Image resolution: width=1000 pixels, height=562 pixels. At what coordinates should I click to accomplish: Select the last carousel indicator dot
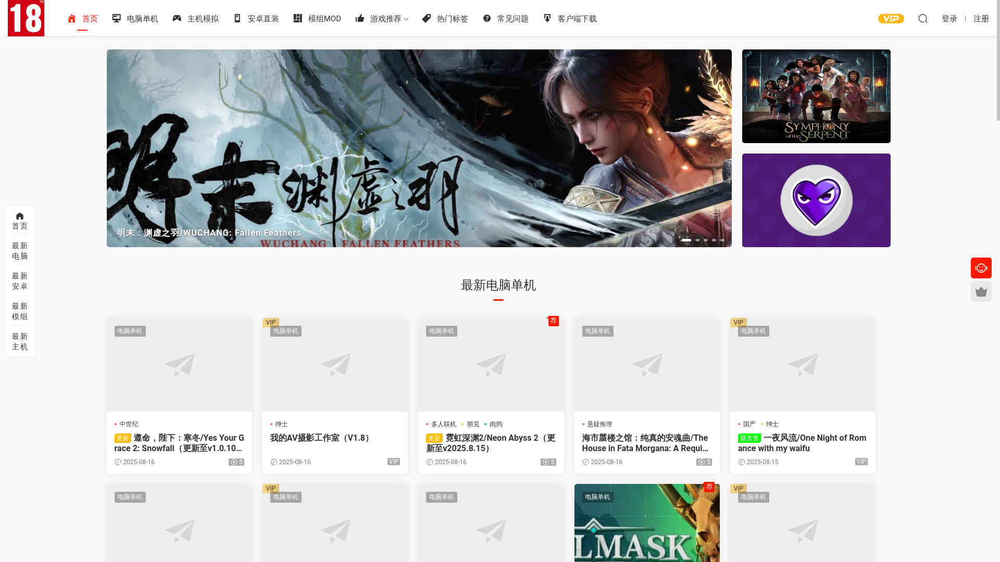722,240
